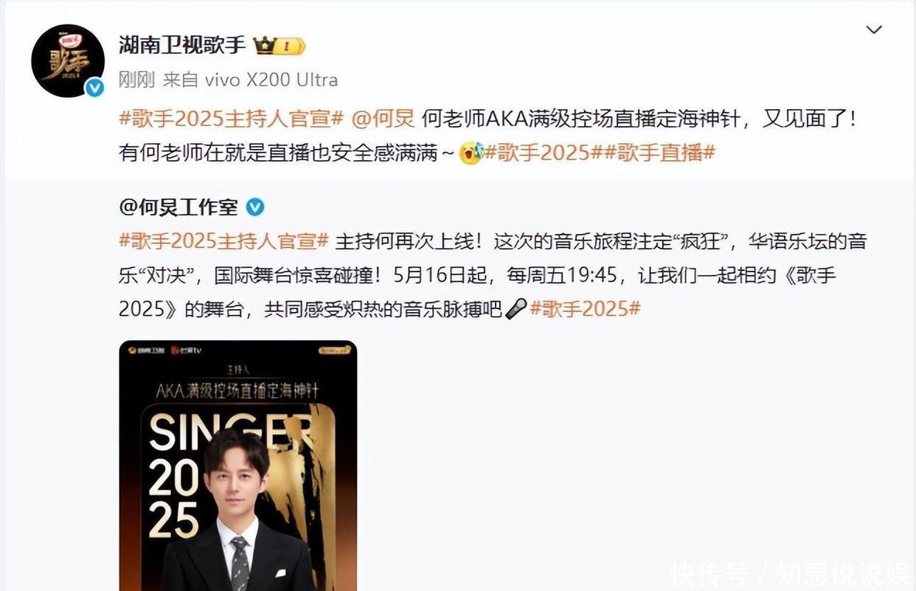Open the 湖南卫视歌手 account name
916x591 pixels.
point(182,46)
